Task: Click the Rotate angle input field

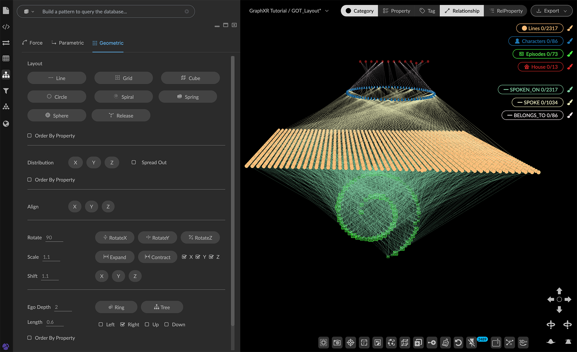Action: coord(54,237)
